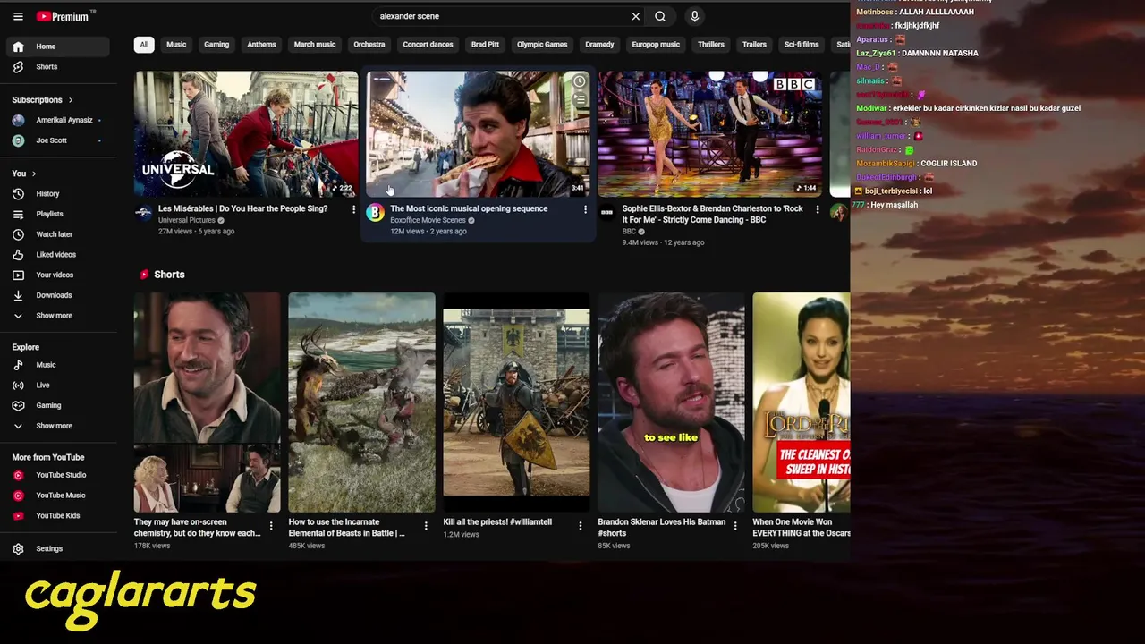Viewport: 1145px width, 644px height.
Task: Open Settings in sidebar
Action: click(59, 549)
